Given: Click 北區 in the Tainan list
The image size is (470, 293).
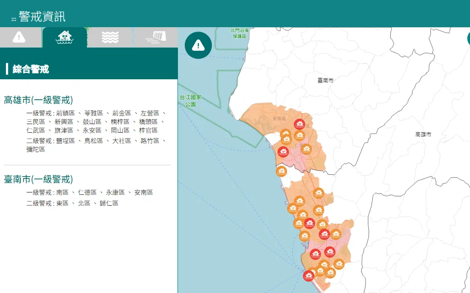Looking at the screenshot, I should (x=84, y=203).
